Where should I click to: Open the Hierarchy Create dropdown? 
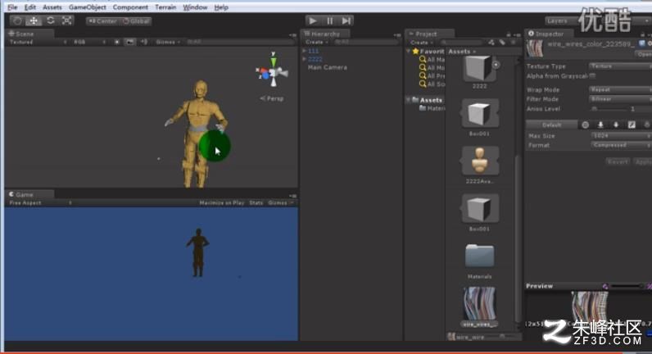[317, 42]
